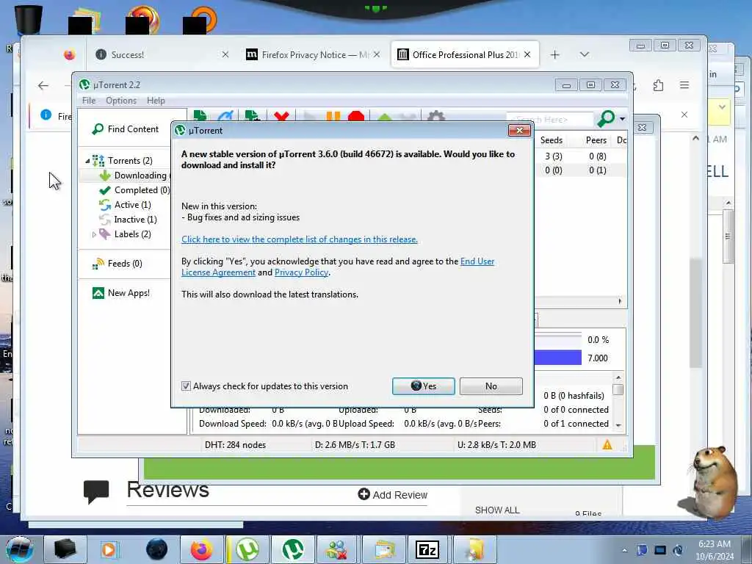Screen dimensions: 752x564
Task: Open Firefox from the taskbar
Action: coord(201,549)
